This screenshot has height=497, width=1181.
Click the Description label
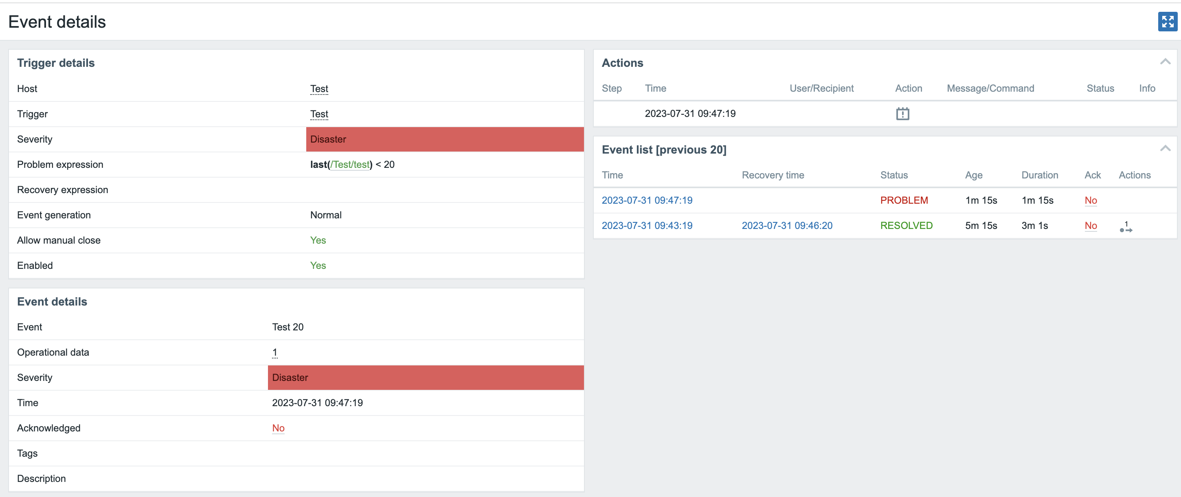point(41,479)
